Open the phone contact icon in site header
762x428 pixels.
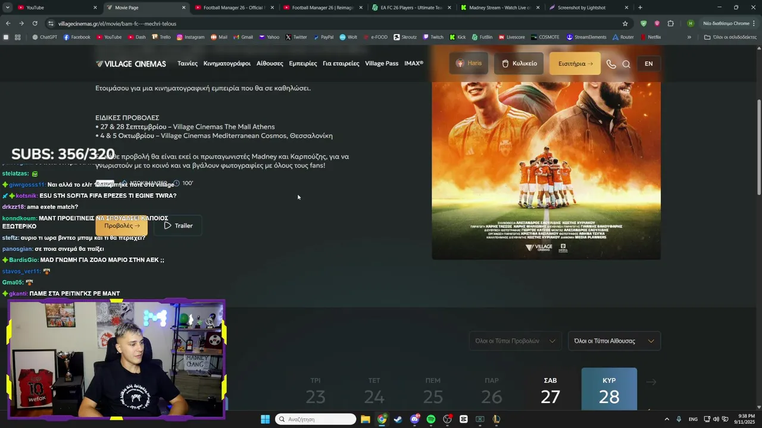coord(611,64)
